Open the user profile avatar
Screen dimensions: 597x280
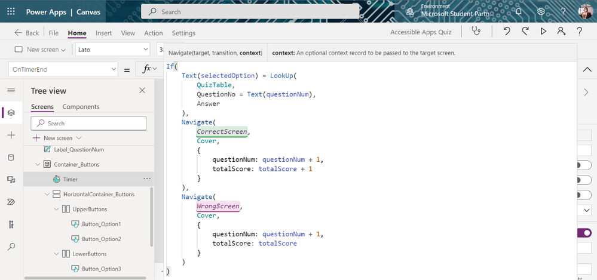[584, 12]
